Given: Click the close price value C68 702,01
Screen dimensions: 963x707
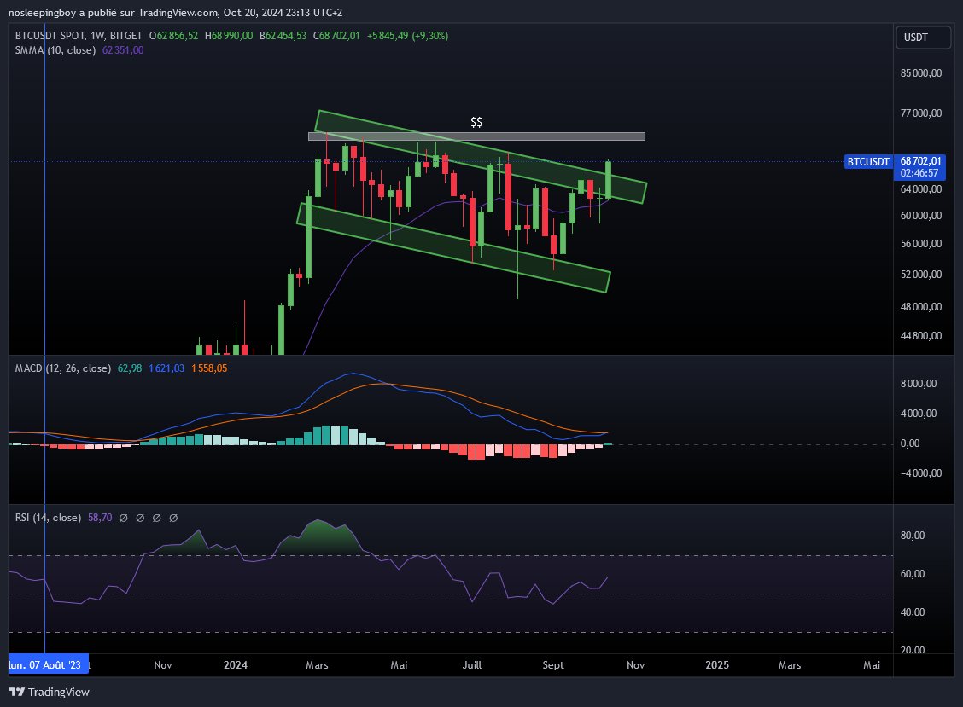Looking at the screenshot, I should (336, 36).
